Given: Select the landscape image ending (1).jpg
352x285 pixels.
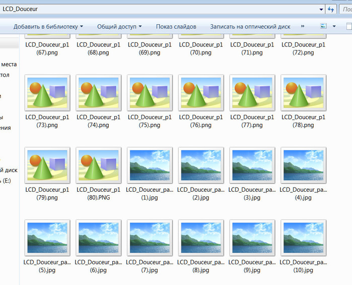Looking at the screenshot, I should tap(150, 165).
